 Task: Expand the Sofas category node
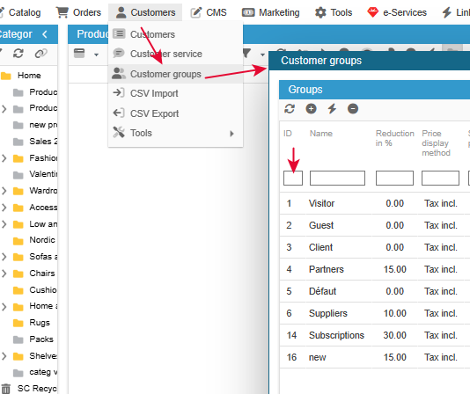(4, 257)
